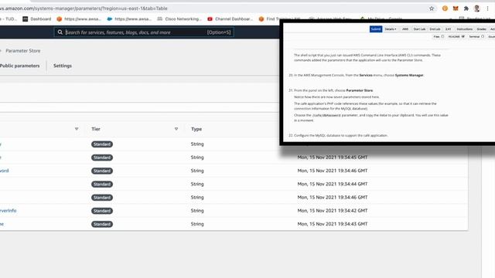Screen dimensions: 495x278
Task: Select timestamp Mon, 15 Nov 2021 19:34:44 GMT
Action: (333, 184)
